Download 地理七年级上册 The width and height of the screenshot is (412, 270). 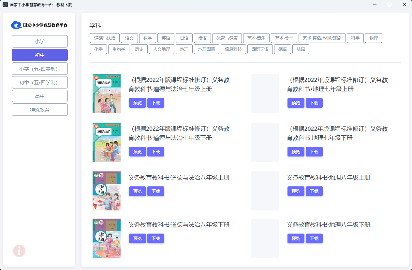point(314,103)
